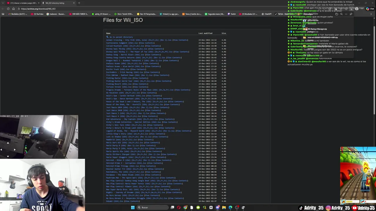
Task: Open CapCut from the taskbar
Action: tap(211, 207)
